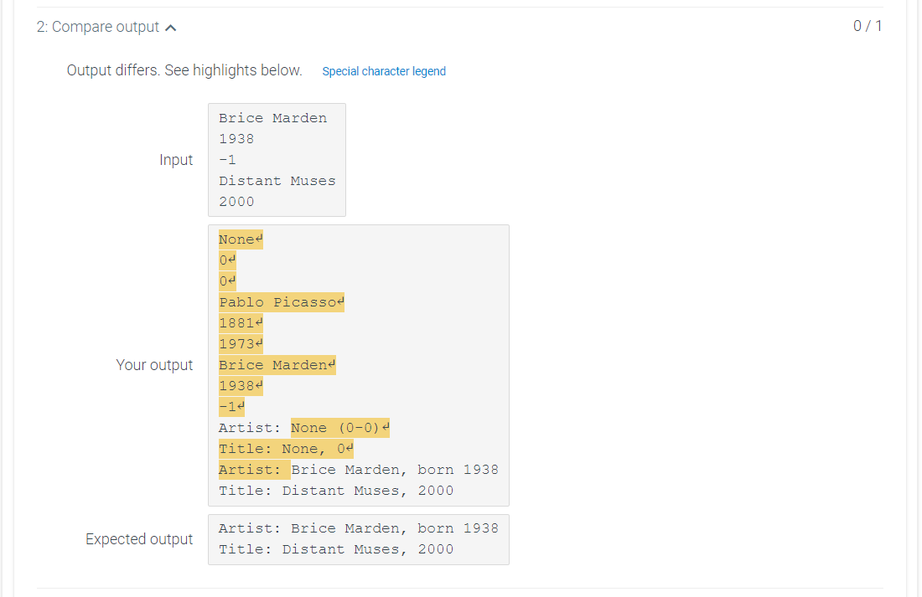The width and height of the screenshot is (922, 597).
Task: Click the "Output differs" message text
Action: click(x=184, y=70)
